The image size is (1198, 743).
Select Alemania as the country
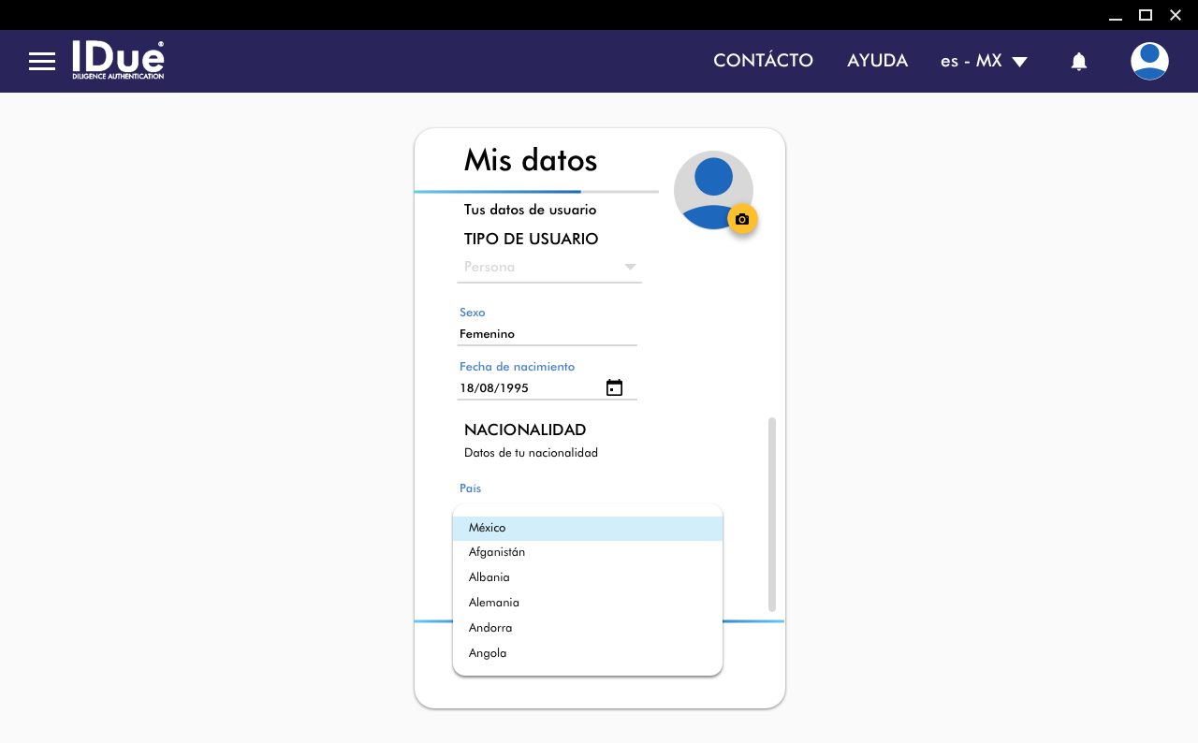(x=587, y=604)
